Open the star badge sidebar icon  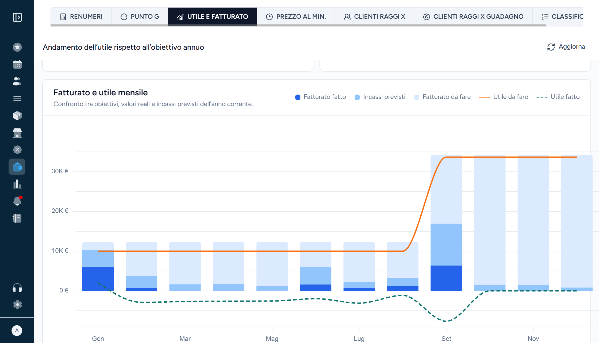[x=17, y=47]
